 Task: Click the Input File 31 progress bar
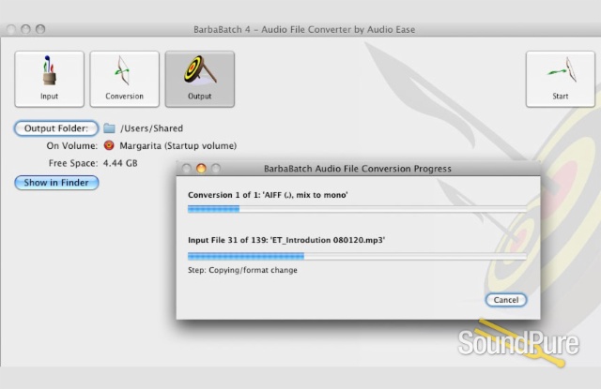(x=357, y=255)
